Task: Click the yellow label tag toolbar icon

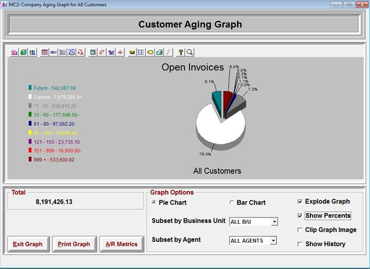Action: [x=150, y=52]
